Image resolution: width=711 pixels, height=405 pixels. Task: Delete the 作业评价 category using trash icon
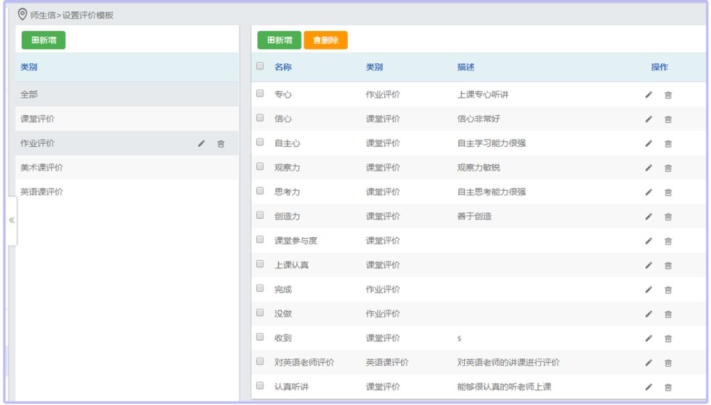[221, 143]
